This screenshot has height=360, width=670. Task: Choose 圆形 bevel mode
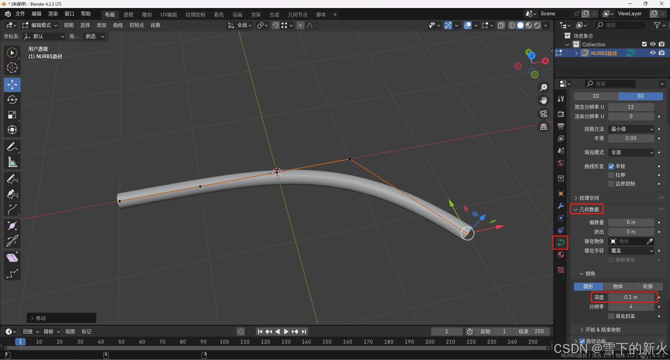pyautogui.click(x=588, y=286)
